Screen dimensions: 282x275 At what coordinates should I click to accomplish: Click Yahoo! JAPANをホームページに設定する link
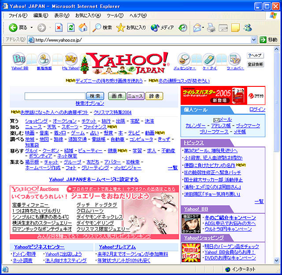pyautogui.click(x=94, y=179)
